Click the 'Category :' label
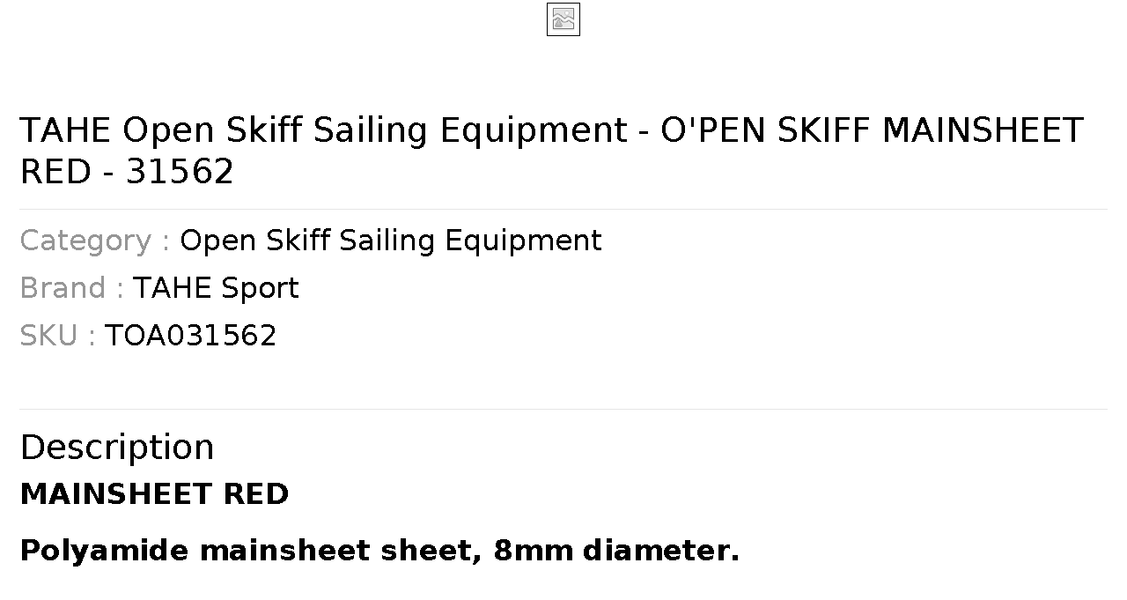This screenshot has height=600, width=1127. pyautogui.click(x=94, y=241)
